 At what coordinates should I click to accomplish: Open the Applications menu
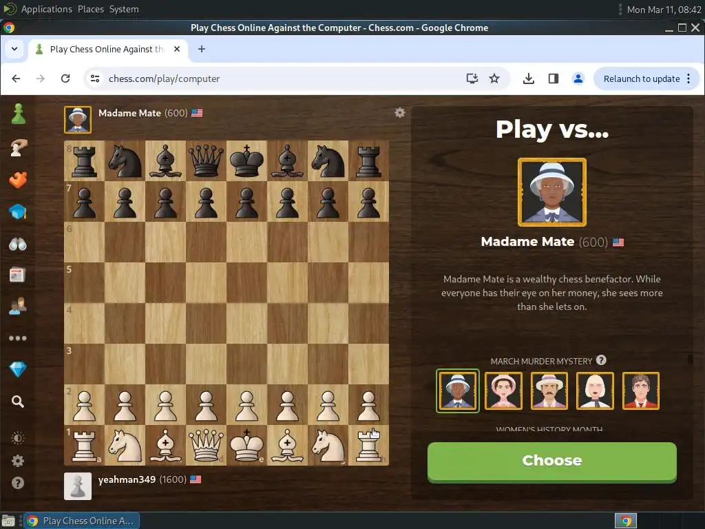[46, 9]
